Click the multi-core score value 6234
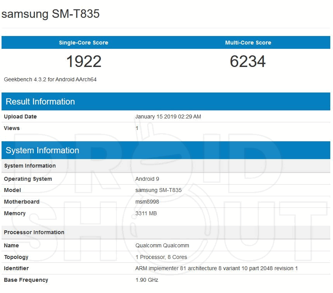Screen dimensions: 333x293 tap(248, 62)
